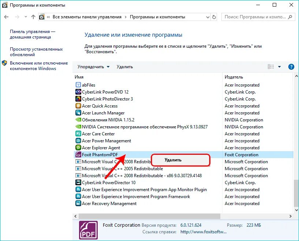Expand the view options dropdown arrow

279,67
